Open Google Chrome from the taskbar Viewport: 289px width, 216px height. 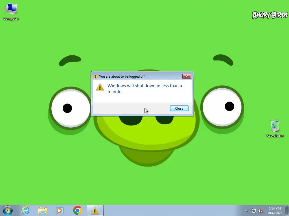tap(77, 210)
